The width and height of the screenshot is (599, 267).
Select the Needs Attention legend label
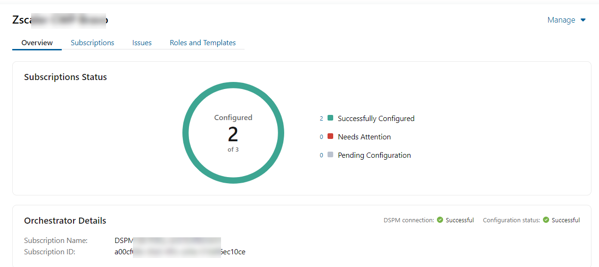364,137
